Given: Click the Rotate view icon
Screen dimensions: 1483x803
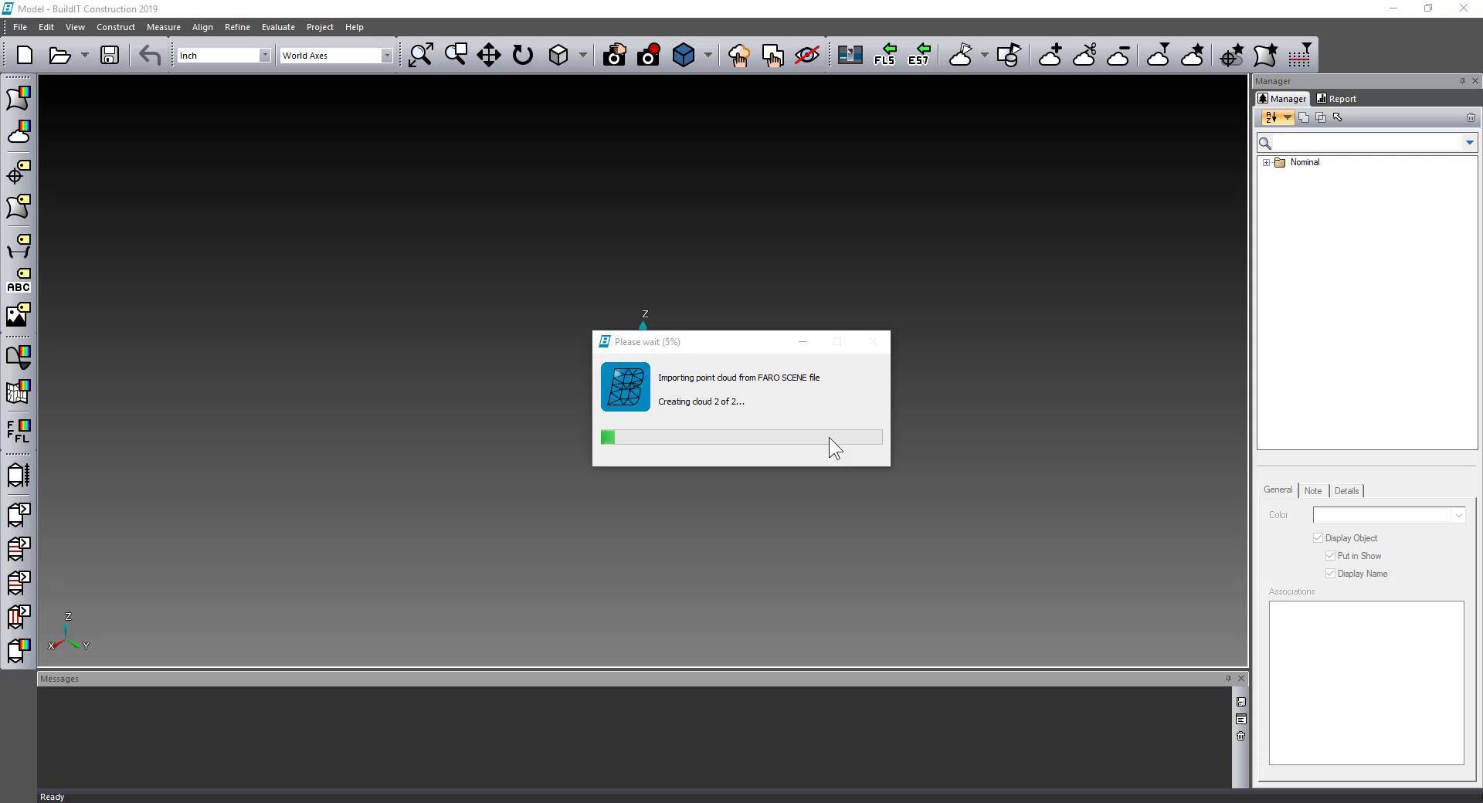Looking at the screenshot, I should (523, 55).
